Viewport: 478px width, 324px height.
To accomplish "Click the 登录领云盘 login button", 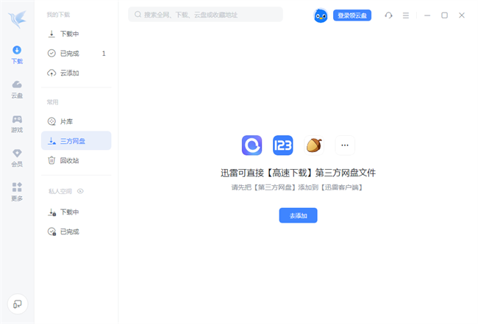I will (x=352, y=15).
